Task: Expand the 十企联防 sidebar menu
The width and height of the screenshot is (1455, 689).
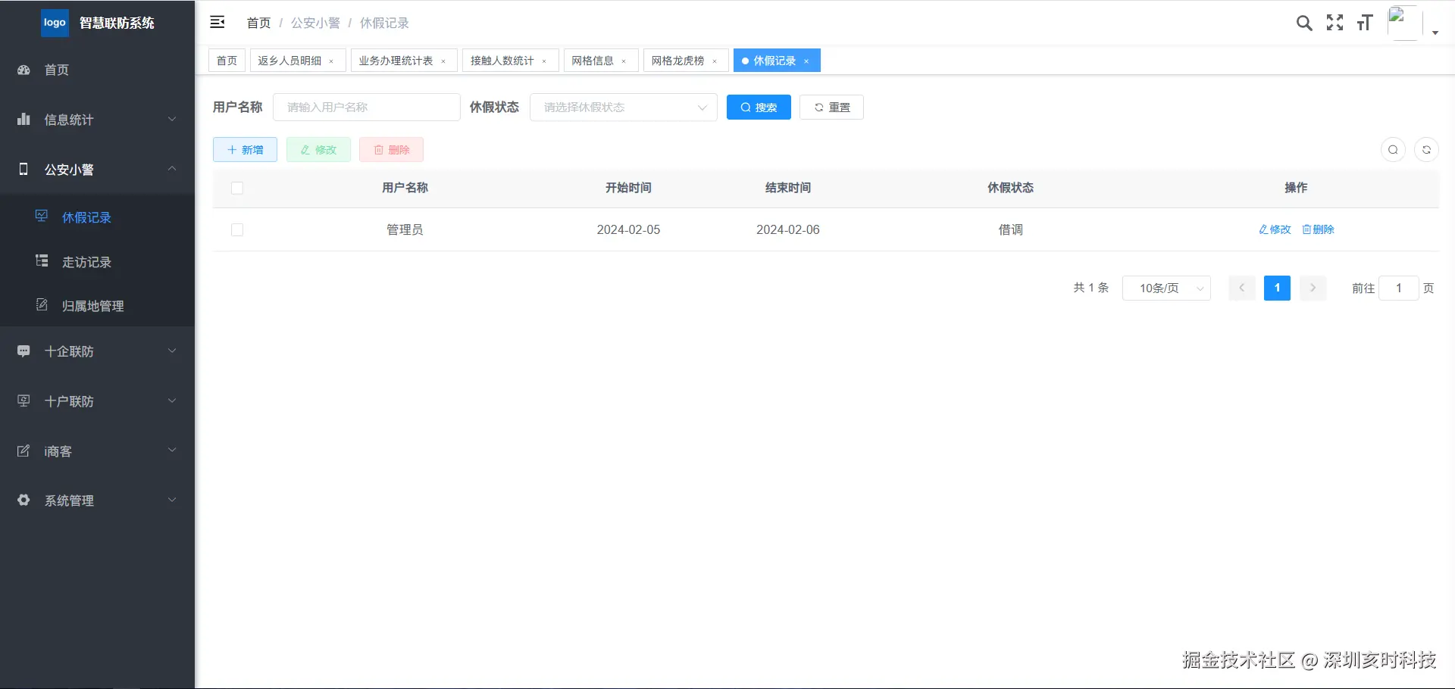Action: 97,351
